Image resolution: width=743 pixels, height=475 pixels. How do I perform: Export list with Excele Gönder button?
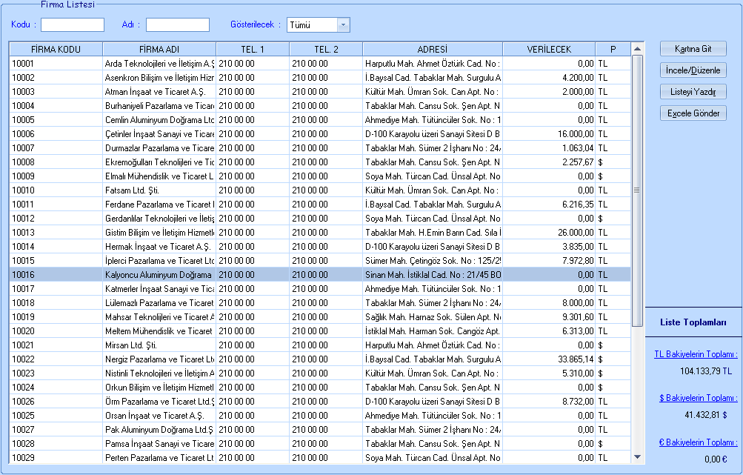(693, 113)
